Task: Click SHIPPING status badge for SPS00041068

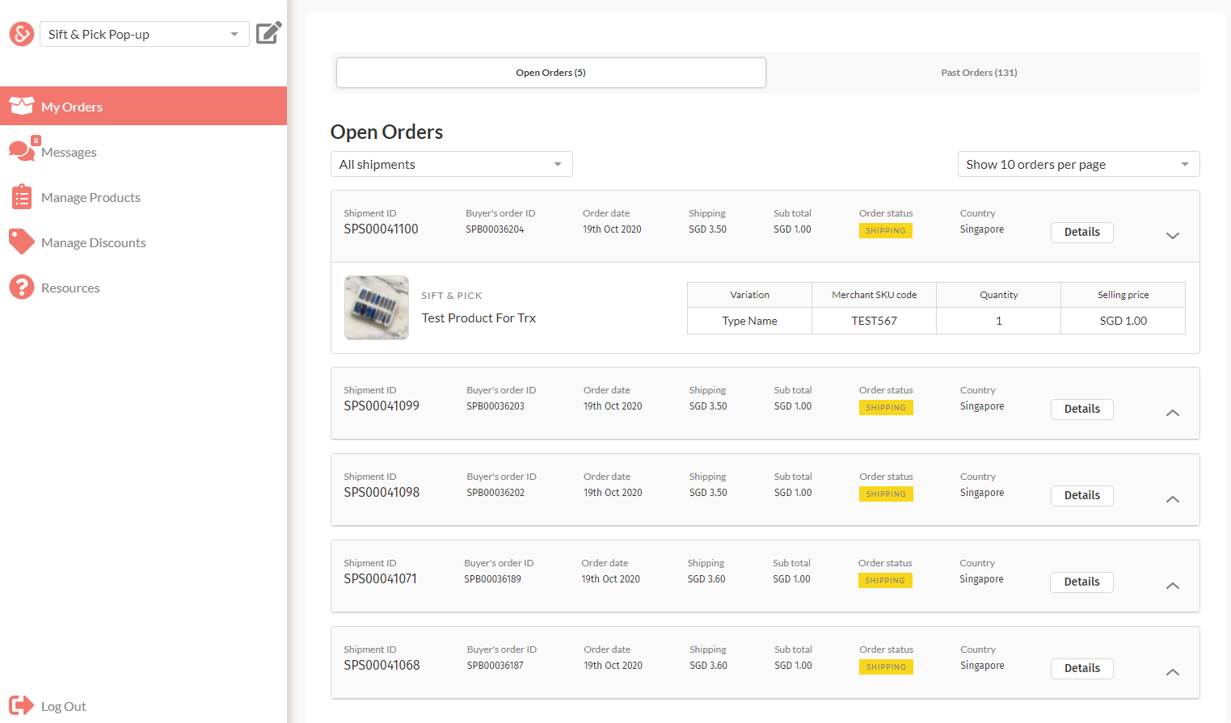Action: pyautogui.click(x=886, y=667)
